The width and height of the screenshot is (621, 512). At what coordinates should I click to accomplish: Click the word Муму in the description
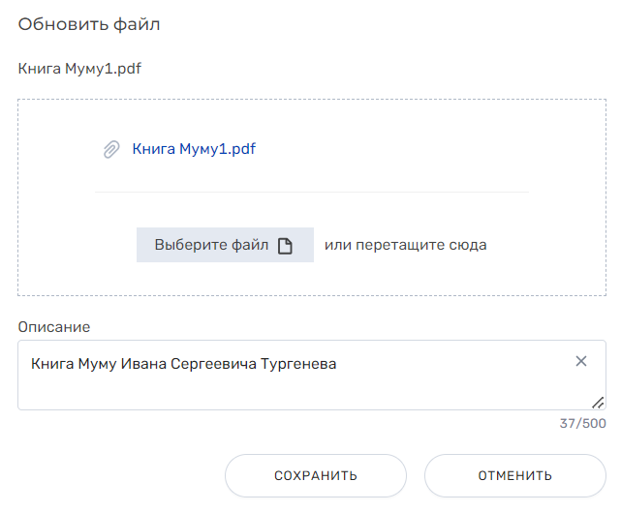[97, 364]
